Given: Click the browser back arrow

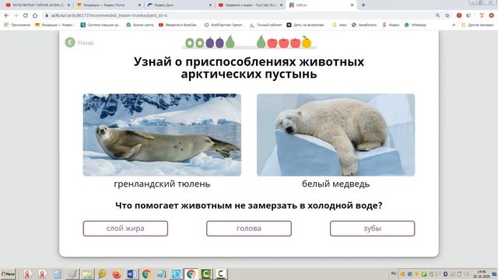Looking at the screenshot, I should pyautogui.click(x=7, y=16).
